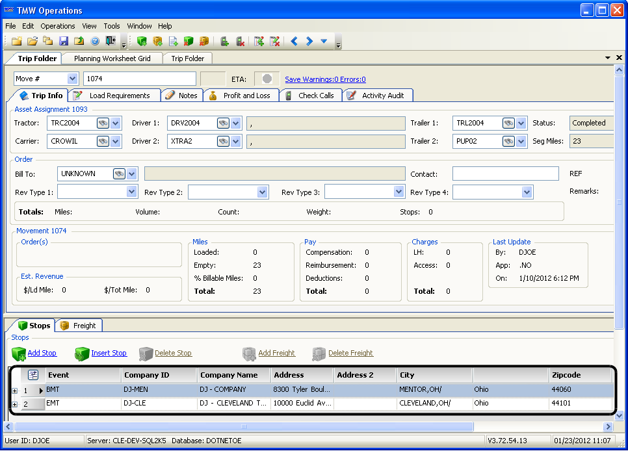Click the open folder toolbar icon
This screenshot has height=451, width=628.
(x=32, y=42)
